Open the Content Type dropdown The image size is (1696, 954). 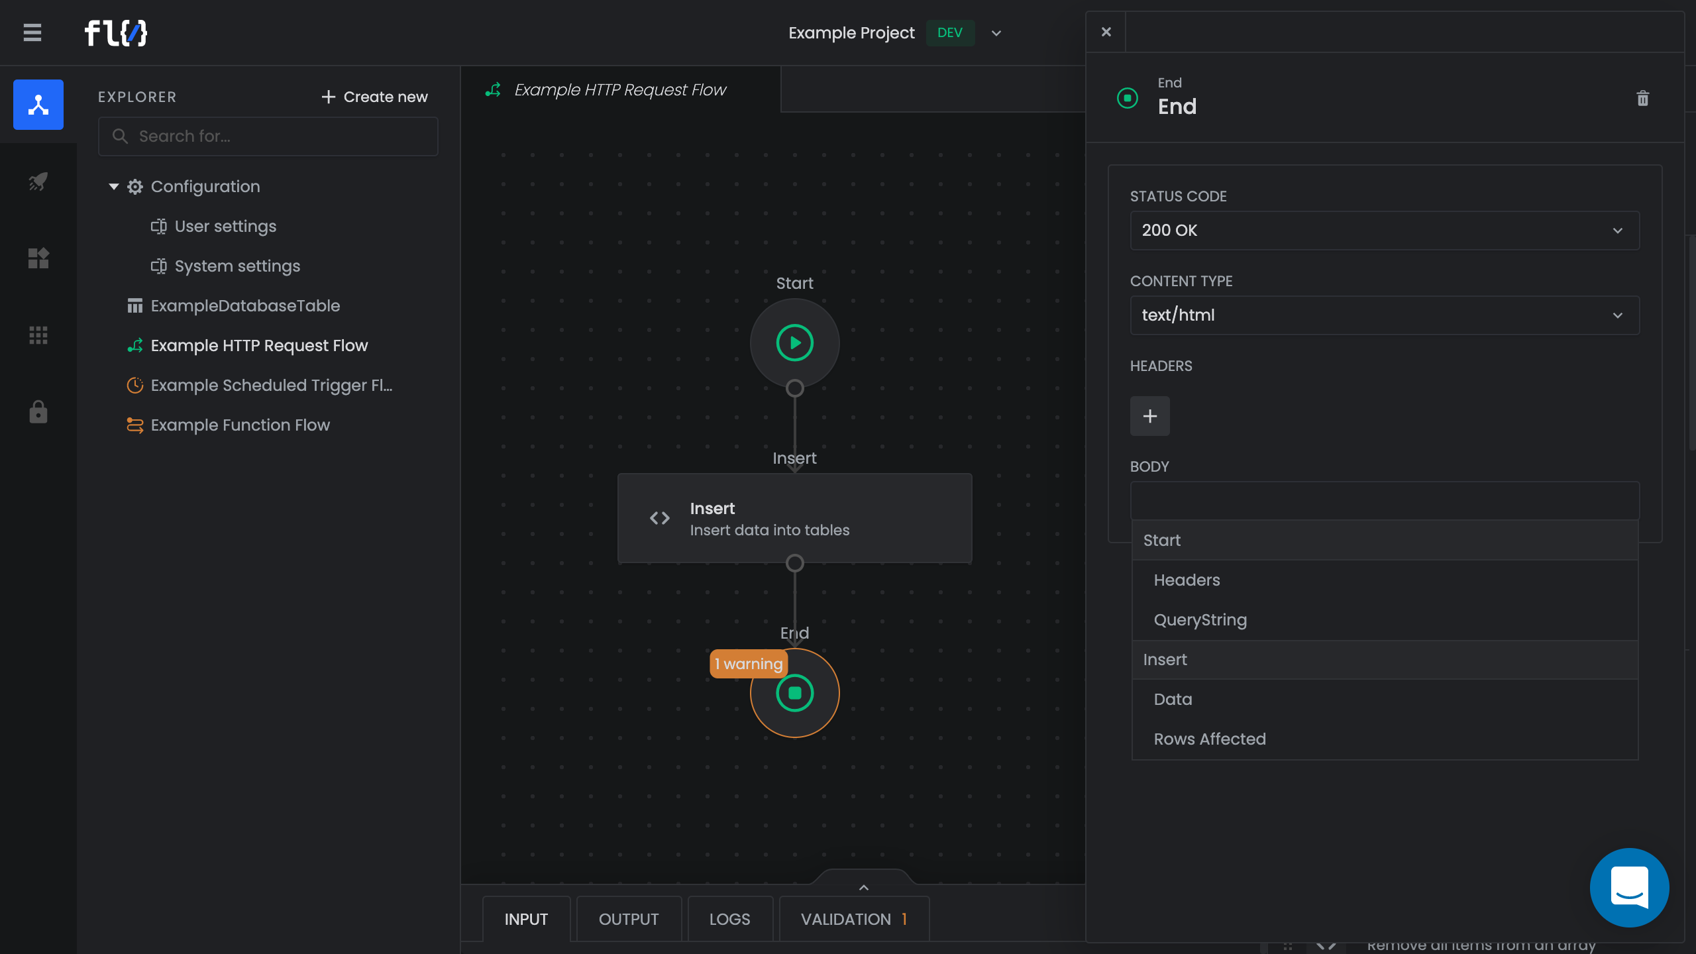[1385, 315]
